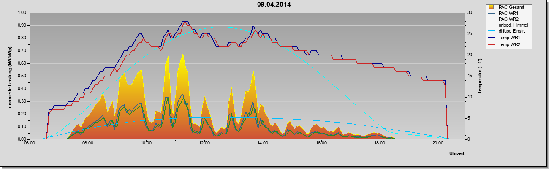Click the orange PAC Gesamt legend swatch
The height and width of the screenshot is (169, 549).
(492, 7)
